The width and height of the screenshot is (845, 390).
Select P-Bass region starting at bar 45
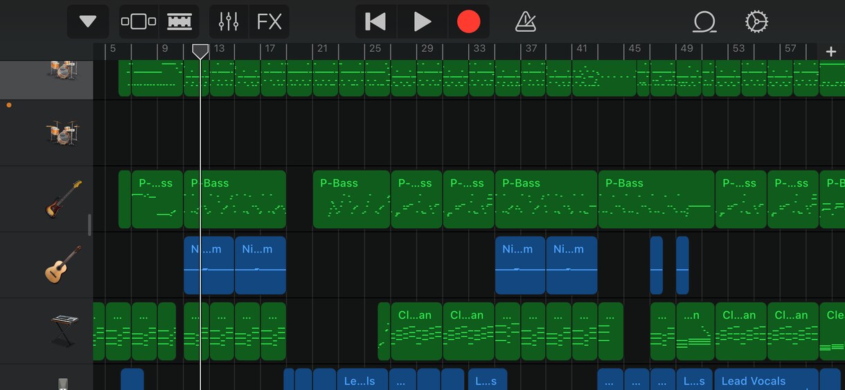click(x=656, y=199)
